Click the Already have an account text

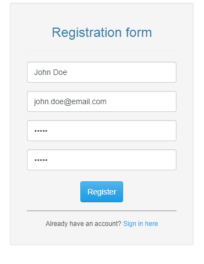click(84, 224)
